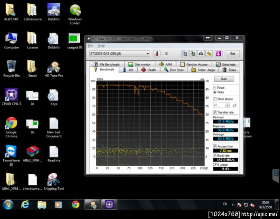Open the ALIVE N6F folder
This screenshot has height=219, width=280.
coord(11,12)
